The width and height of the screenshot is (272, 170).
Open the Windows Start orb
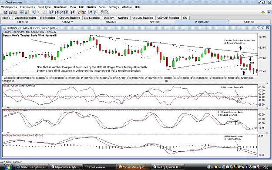pos(7,167)
